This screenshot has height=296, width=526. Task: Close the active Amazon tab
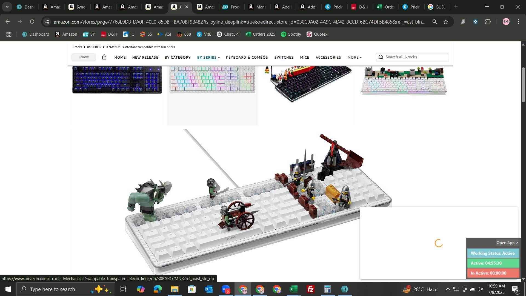pos(187,7)
